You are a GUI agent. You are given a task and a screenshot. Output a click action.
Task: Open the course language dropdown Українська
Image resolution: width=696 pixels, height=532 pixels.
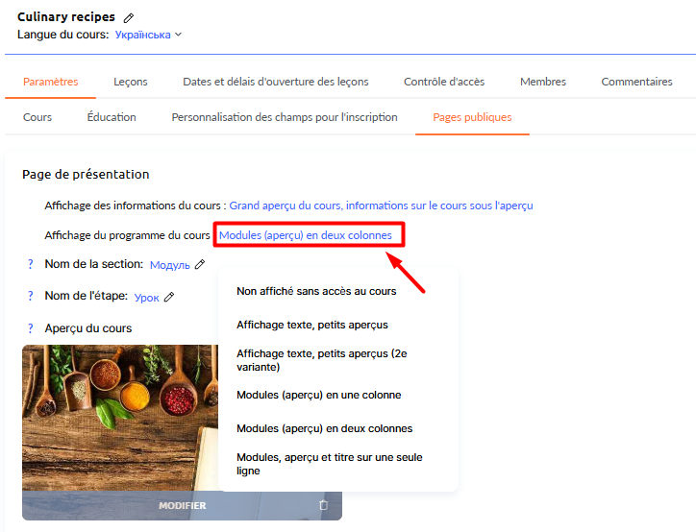point(142,35)
